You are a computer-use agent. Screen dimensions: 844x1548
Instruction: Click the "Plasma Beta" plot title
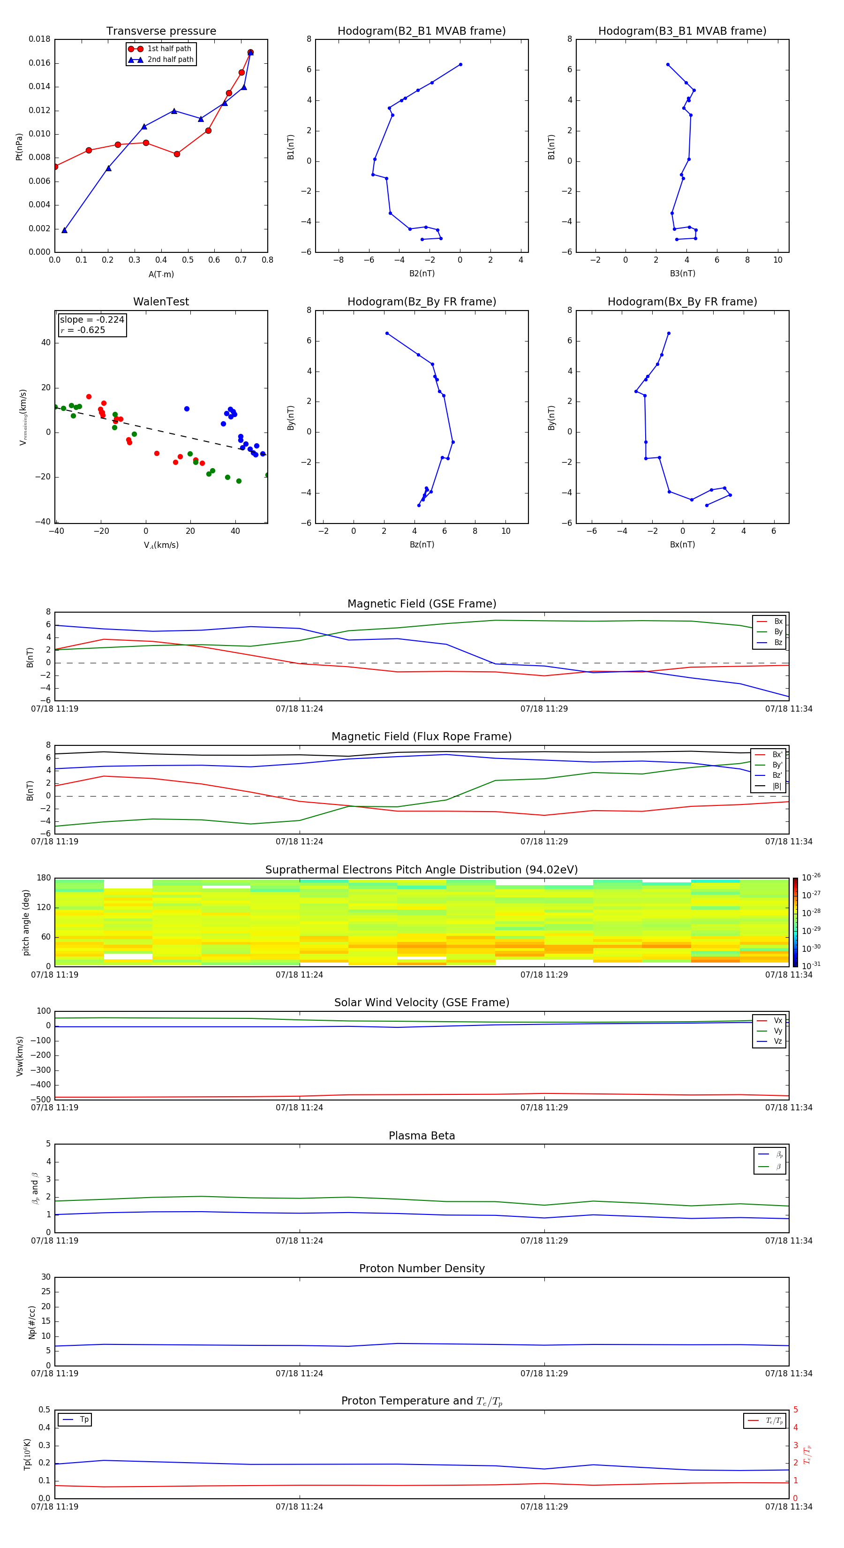pyautogui.click(x=422, y=1136)
